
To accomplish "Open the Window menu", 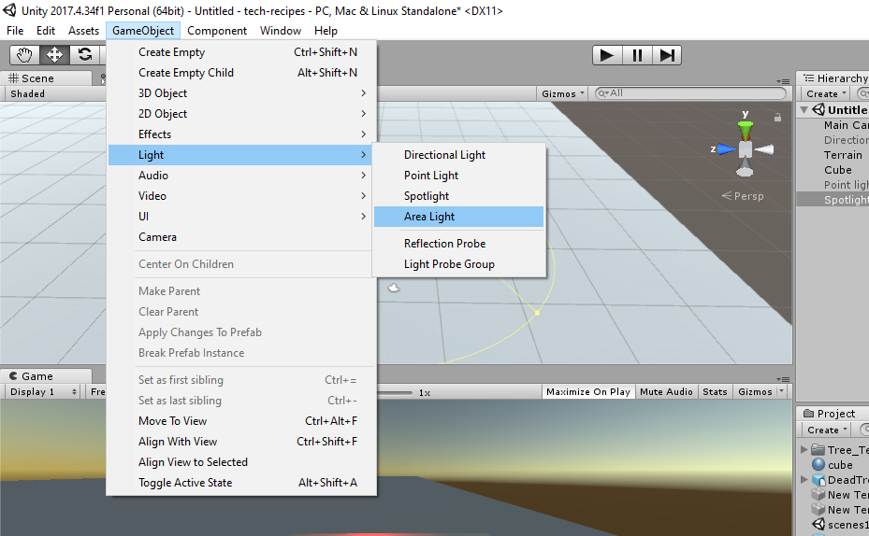I will click(281, 31).
